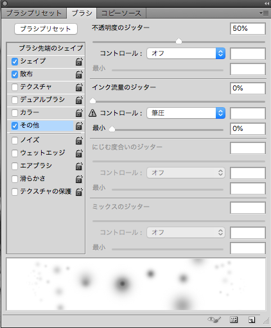Viewport: 271px width, 328px height.
Task: Switch to the ブラシプリセット tab
Action: click(x=34, y=13)
